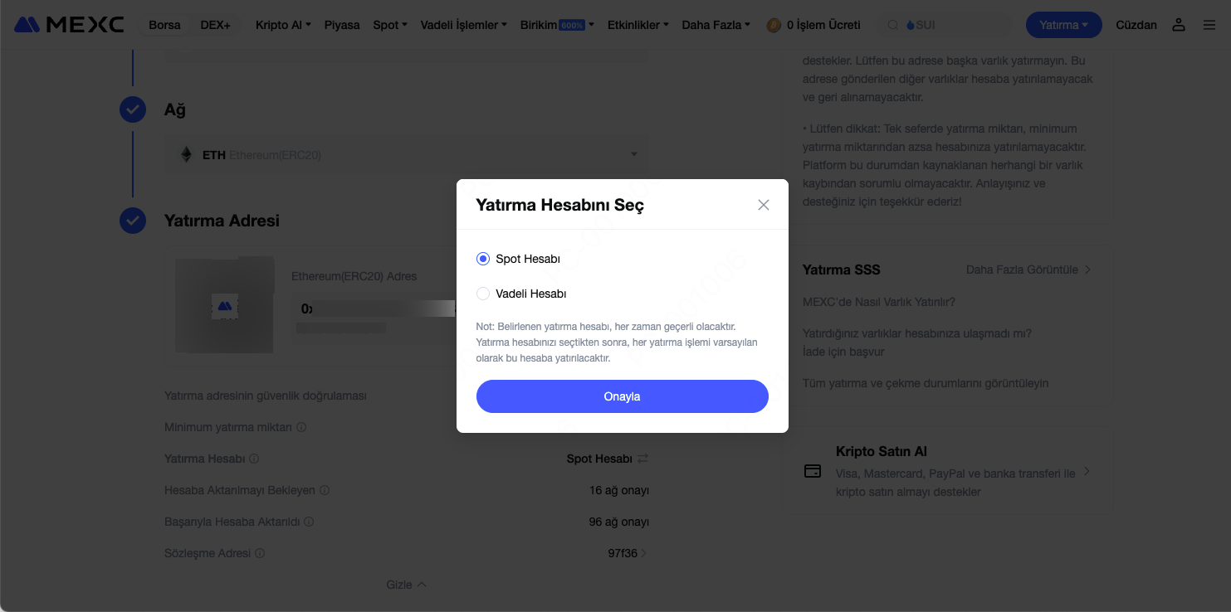Click info icon next to Minimum yatırma miktarı
Image resolution: width=1231 pixels, height=612 pixels.
(x=301, y=427)
